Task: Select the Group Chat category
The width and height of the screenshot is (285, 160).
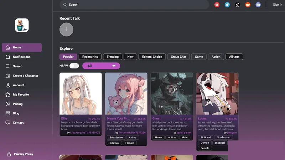Action: pyautogui.click(x=178, y=57)
